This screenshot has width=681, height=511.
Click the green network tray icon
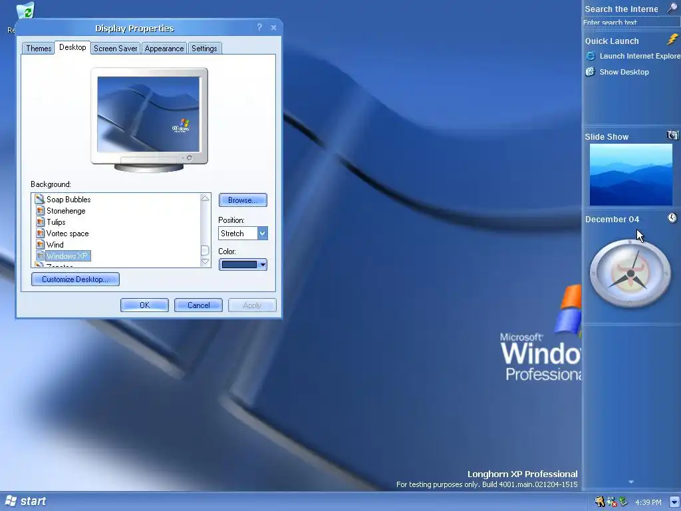click(x=623, y=502)
